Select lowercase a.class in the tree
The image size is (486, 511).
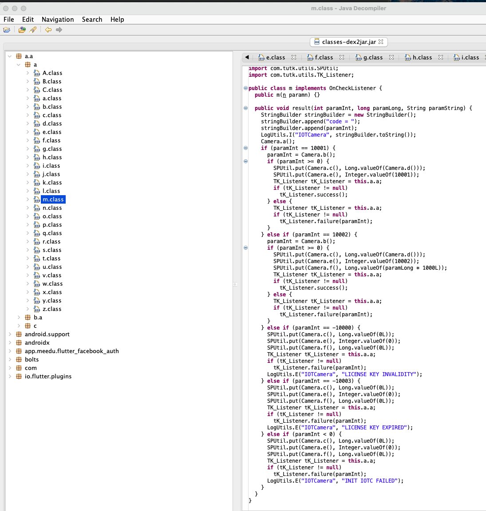coord(52,98)
